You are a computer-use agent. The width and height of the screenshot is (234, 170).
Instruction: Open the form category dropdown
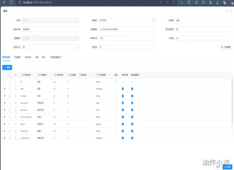[50, 29]
